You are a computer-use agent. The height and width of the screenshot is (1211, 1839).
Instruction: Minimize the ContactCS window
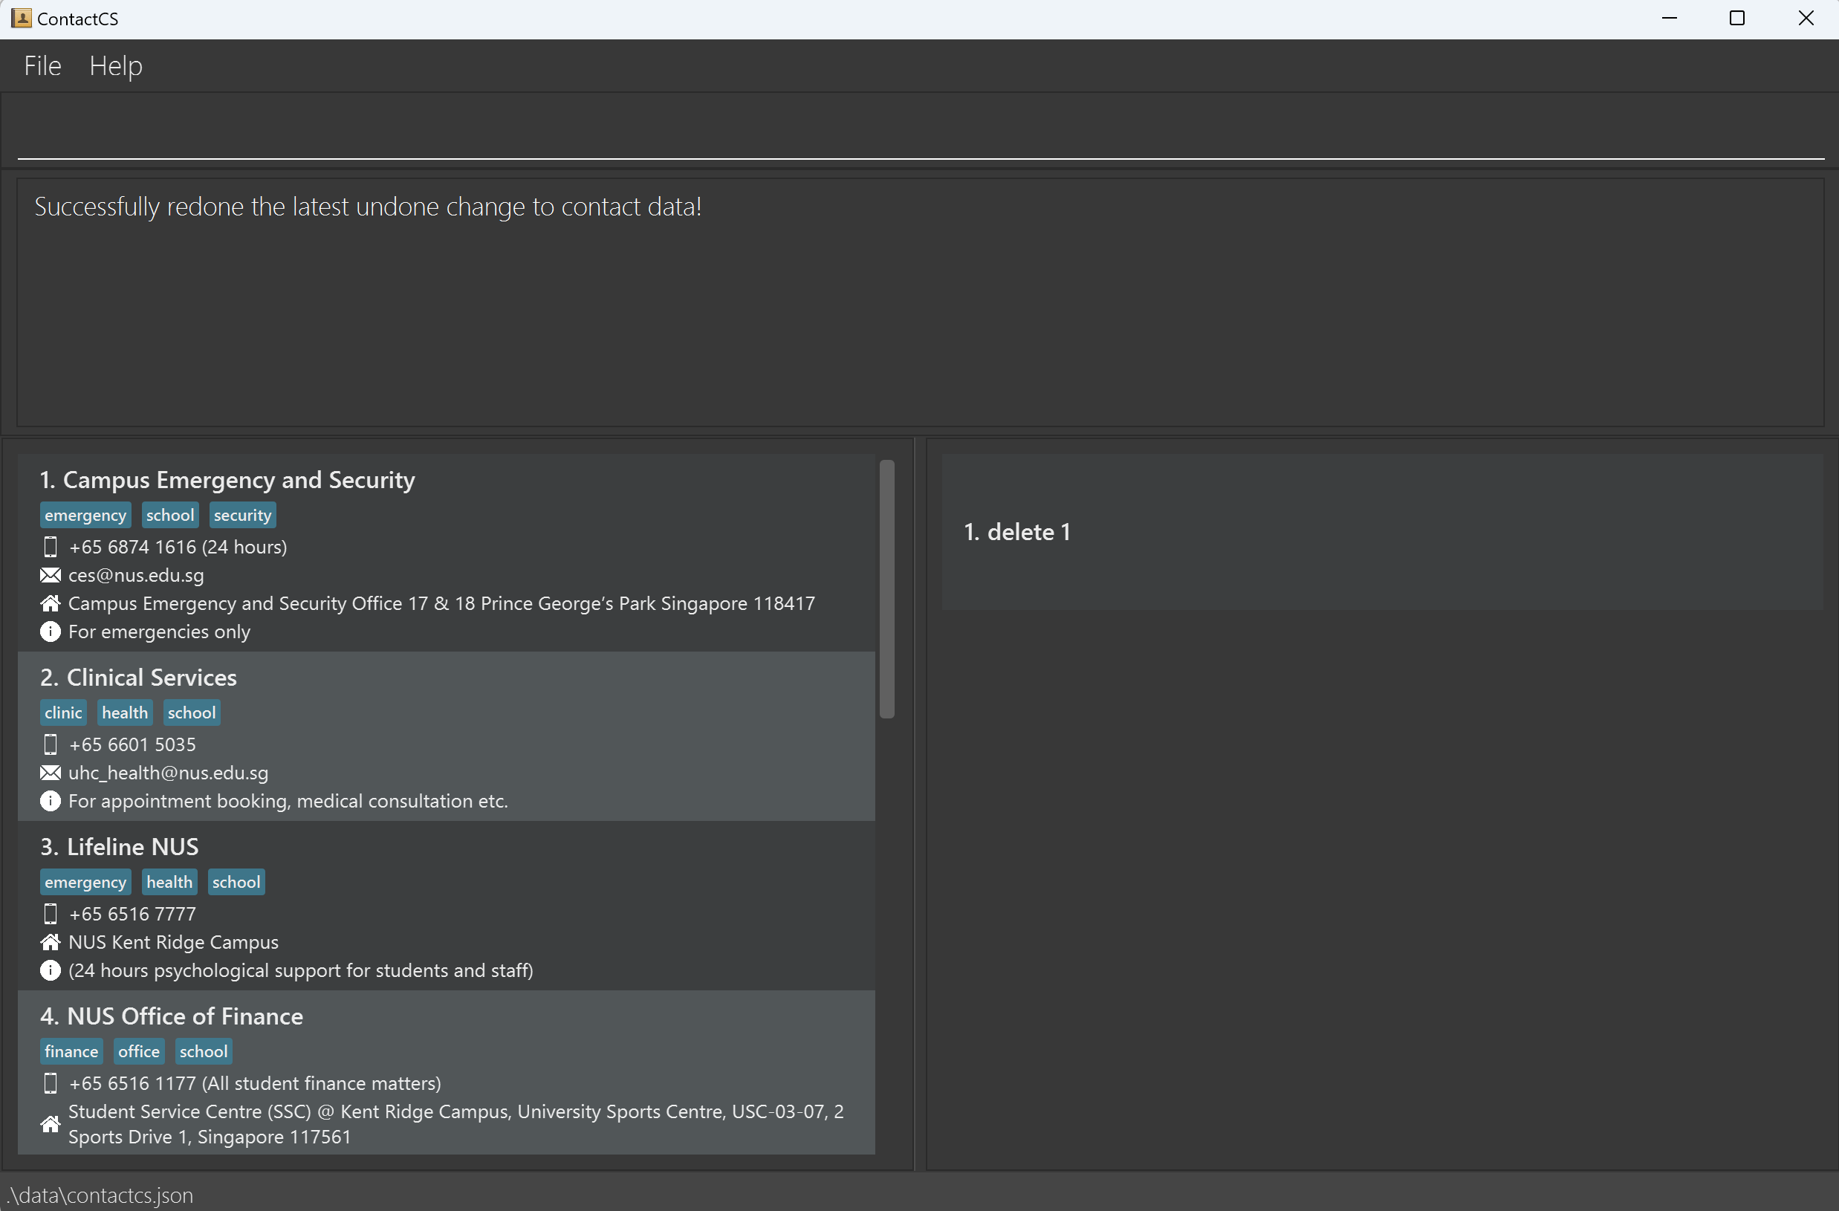(1669, 19)
